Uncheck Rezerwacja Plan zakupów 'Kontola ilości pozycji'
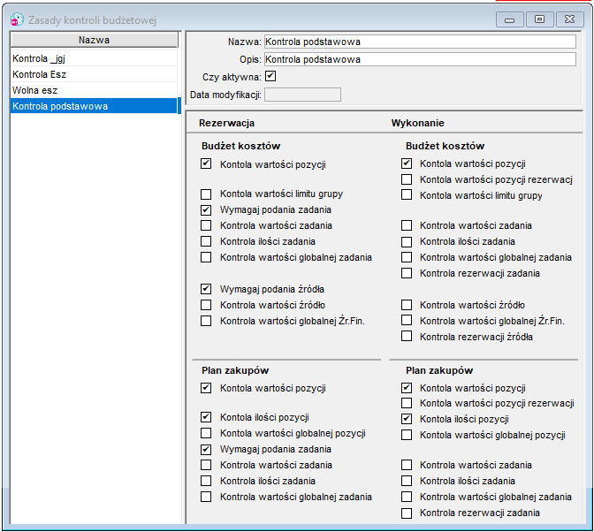 (x=206, y=417)
